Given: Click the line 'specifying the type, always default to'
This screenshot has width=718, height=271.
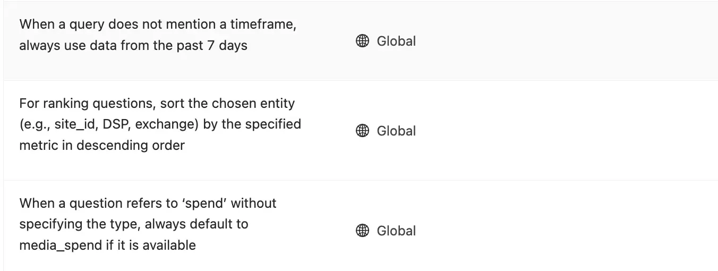Looking at the screenshot, I should [x=133, y=224].
